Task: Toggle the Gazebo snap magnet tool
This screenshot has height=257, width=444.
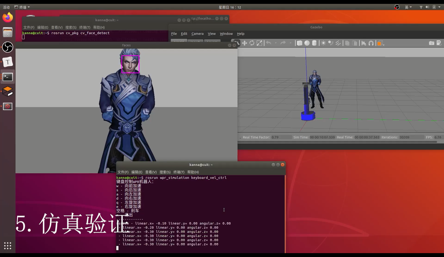Action: click(371, 43)
